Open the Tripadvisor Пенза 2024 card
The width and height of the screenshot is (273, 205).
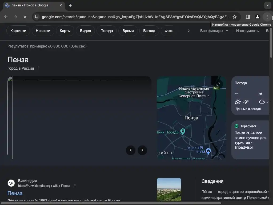tap(251, 140)
